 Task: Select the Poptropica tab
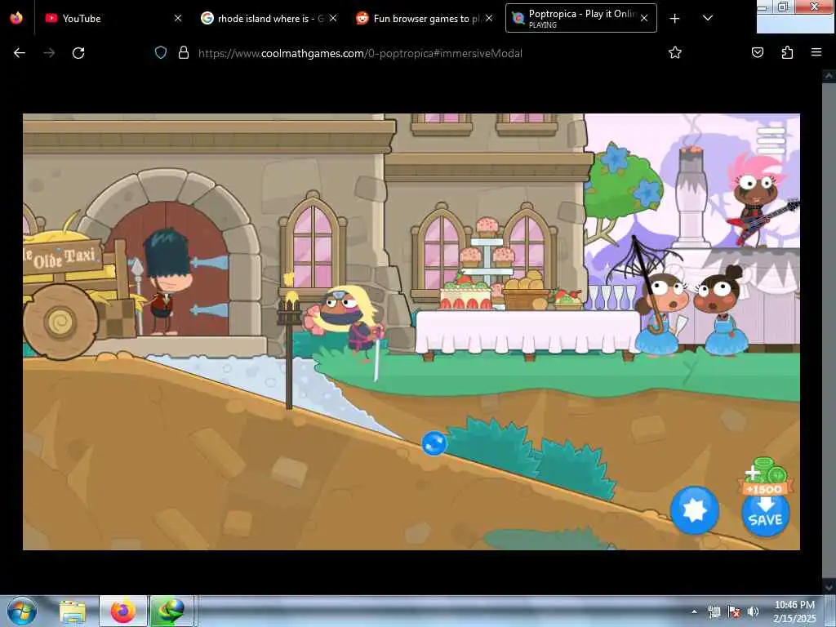tap(580, 18)
